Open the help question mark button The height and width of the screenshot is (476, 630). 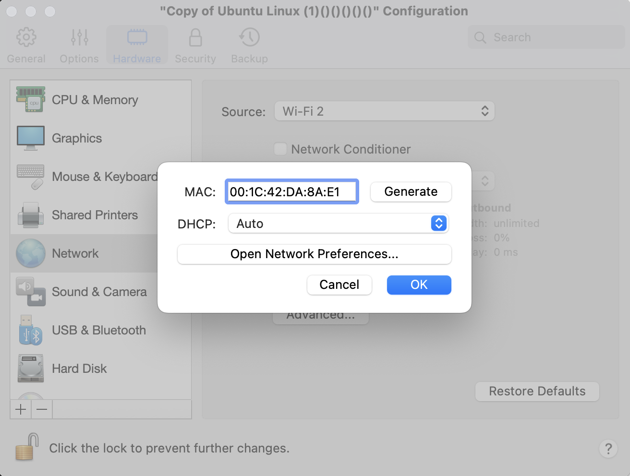point(608,449)
